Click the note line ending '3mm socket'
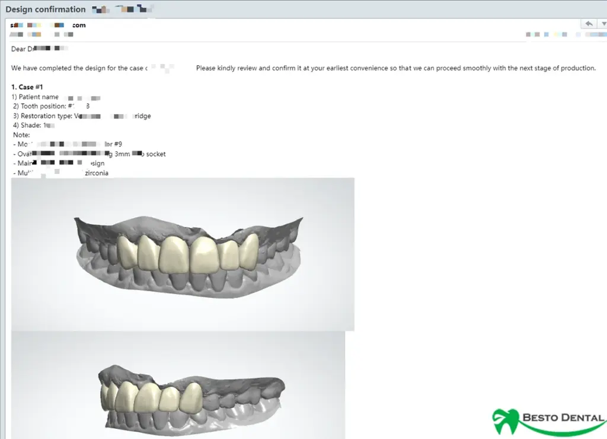607x439 pixels. pyautogui.click(x=90, y=154)
